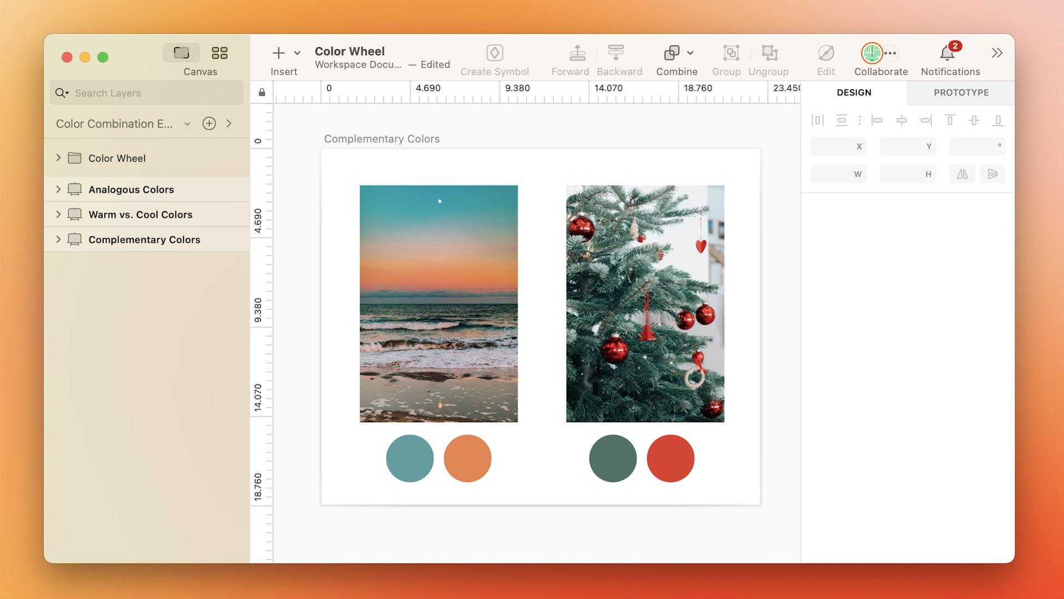Open Notifications via the bell icon

tap(948, 53)
